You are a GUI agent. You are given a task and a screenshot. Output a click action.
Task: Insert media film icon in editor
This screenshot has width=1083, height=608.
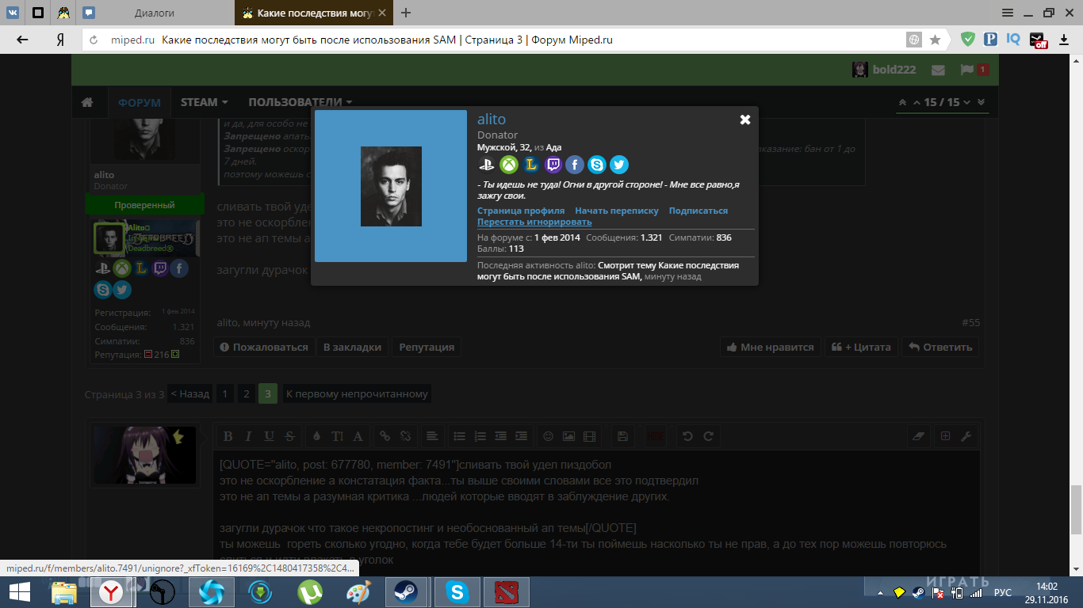tap(589, 436)
